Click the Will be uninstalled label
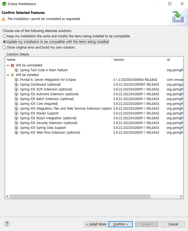The image size is (188, 231). pyautogui.click(x=29, y=65)
